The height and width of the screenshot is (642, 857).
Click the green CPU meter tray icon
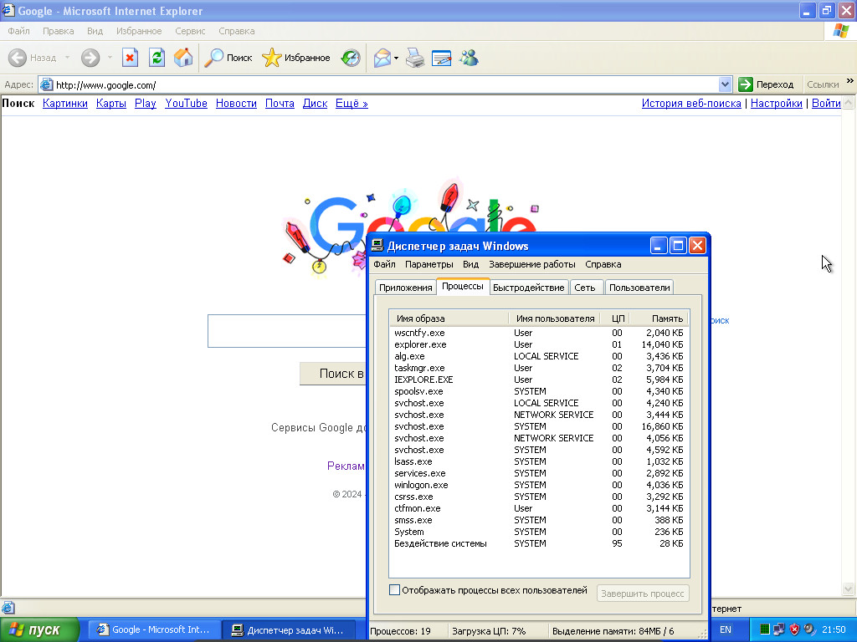click(x=765, y=629)
